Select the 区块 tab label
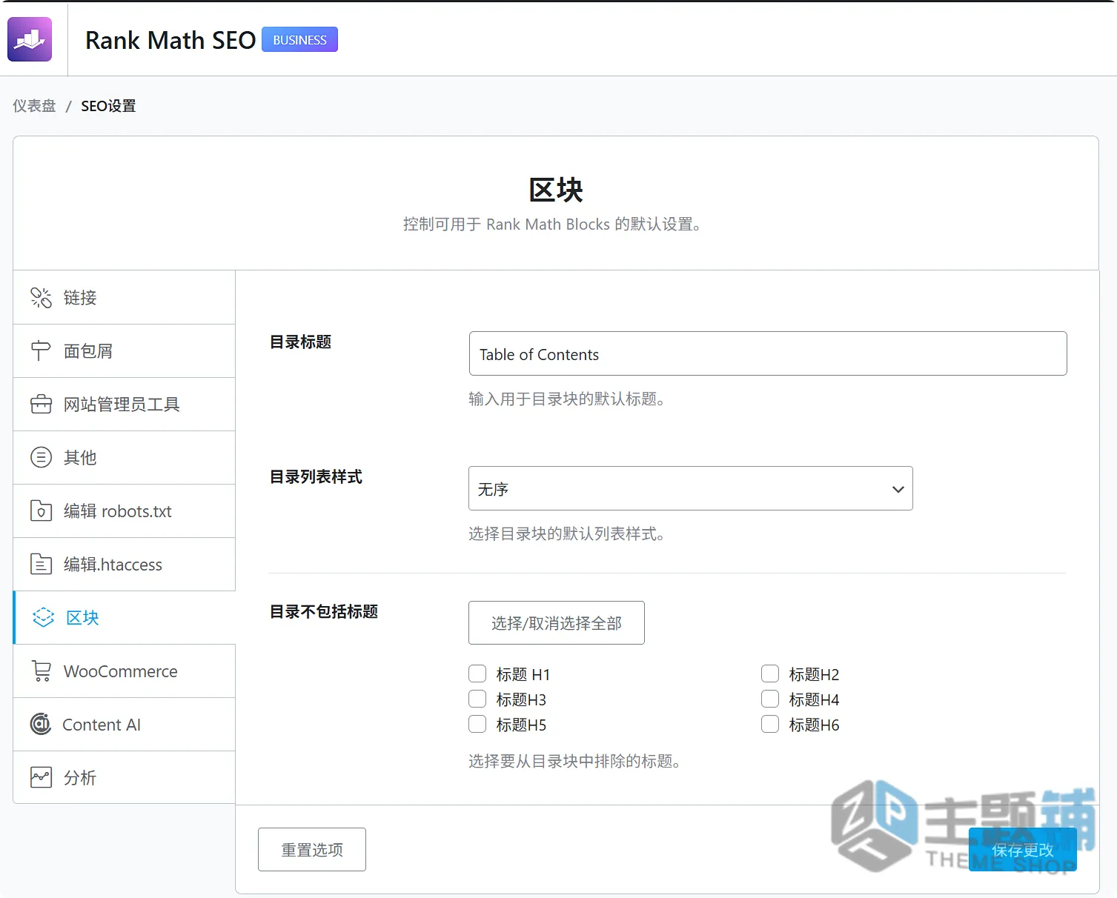Image resolution: width=1117 pixels, height=898 pixels. pyautogui.click(x=82, y=618)
